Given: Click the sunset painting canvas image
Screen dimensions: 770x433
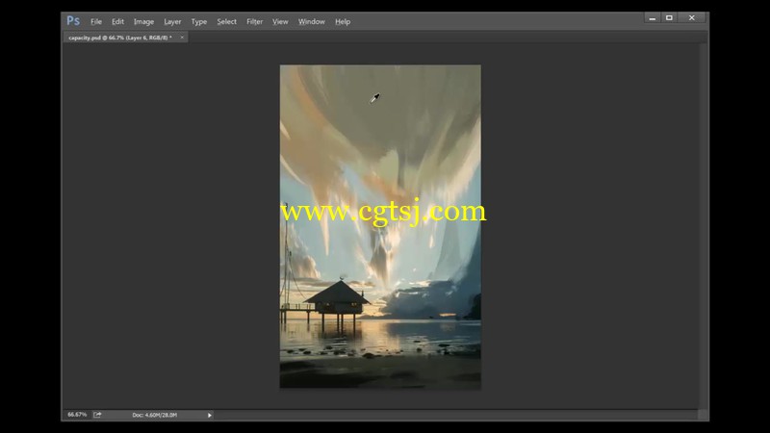Looking at the screenshot, I should click(x=380, y=227).
